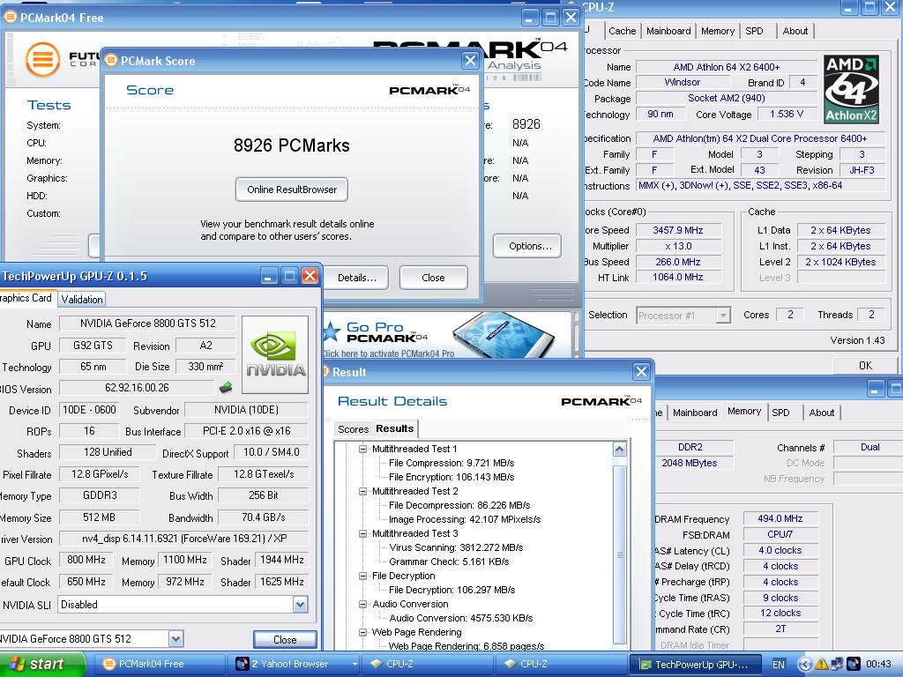Viewport: 903px width, 677px height.
Task: Open the Cache tab in upper CPU-Z
Action: point(622,31)
